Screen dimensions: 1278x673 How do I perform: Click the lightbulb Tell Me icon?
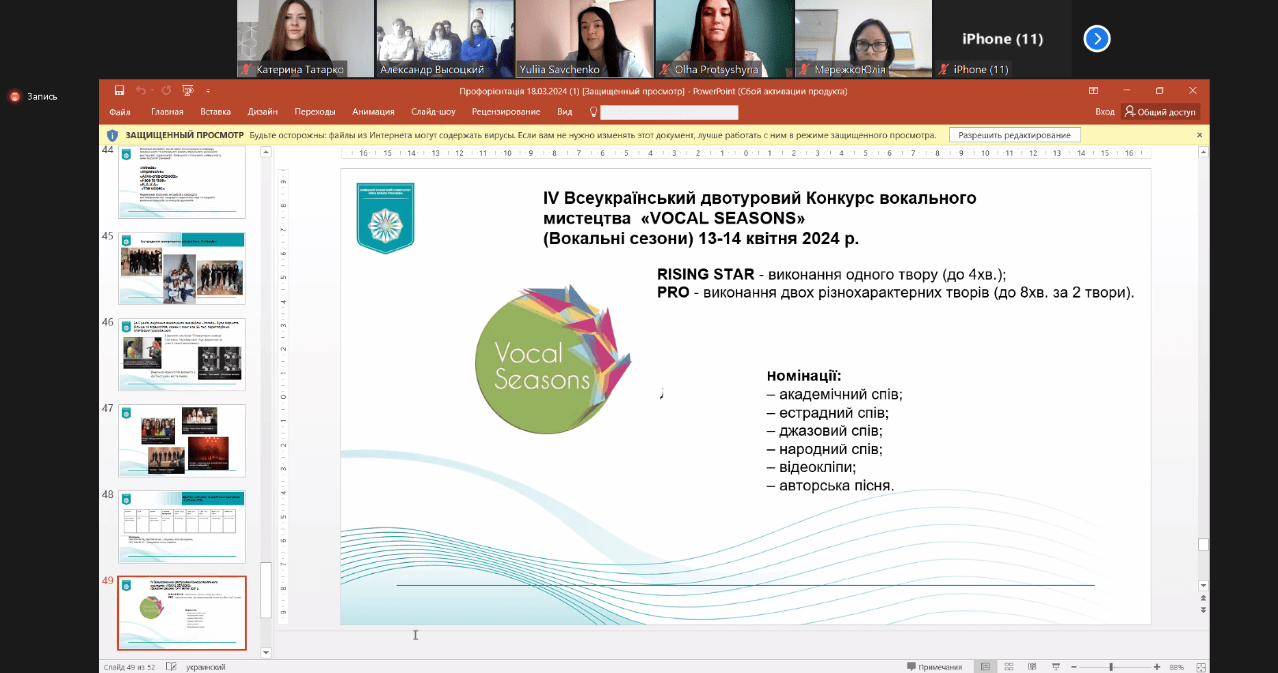pyautogui.click(x=593, y=112)
